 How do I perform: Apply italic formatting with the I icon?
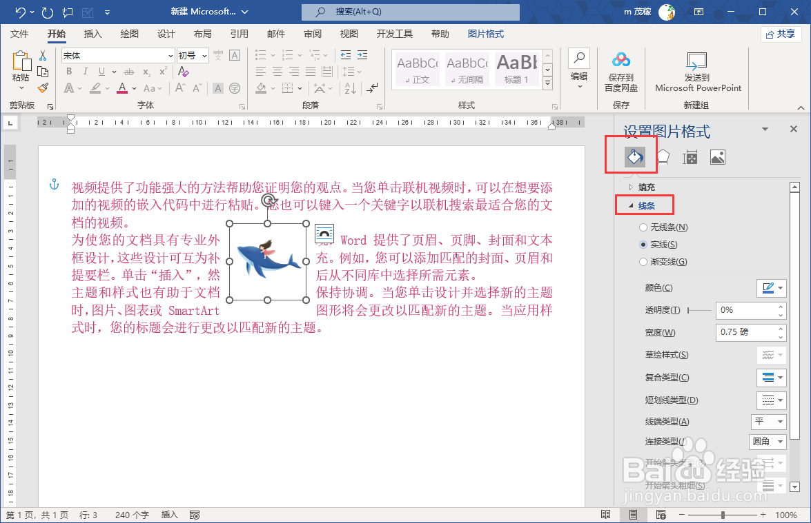coord(84,71)
